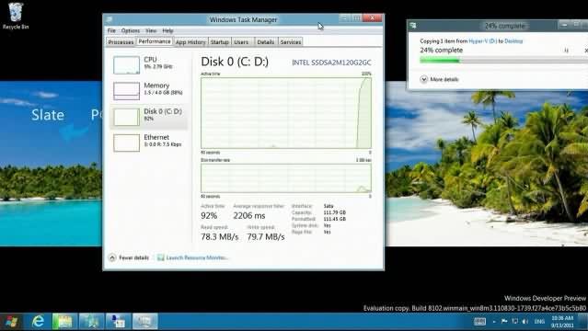Click the Disk 0 (C: D:) heading

click(x=235, y=62)
